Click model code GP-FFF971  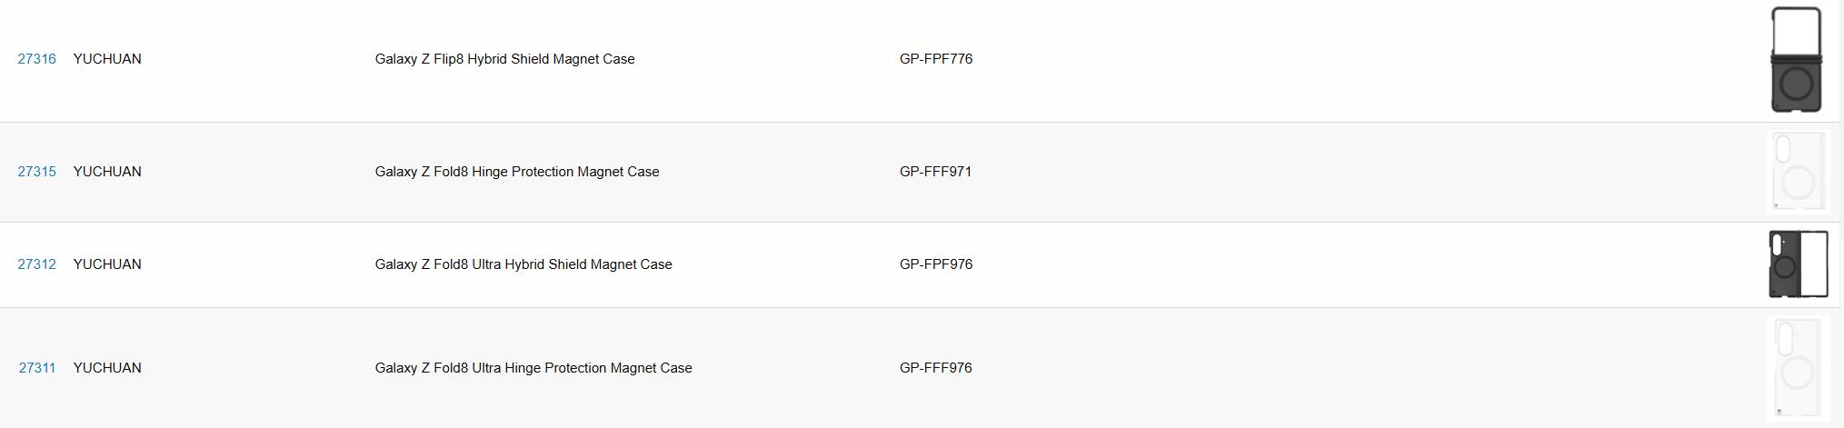click(936, 172)
